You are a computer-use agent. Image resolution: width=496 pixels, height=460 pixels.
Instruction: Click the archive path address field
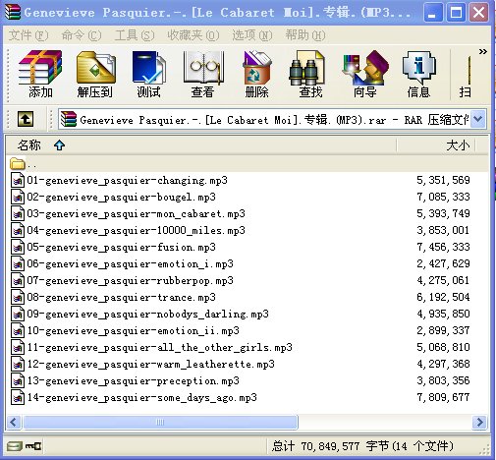(x=264, y=119)
